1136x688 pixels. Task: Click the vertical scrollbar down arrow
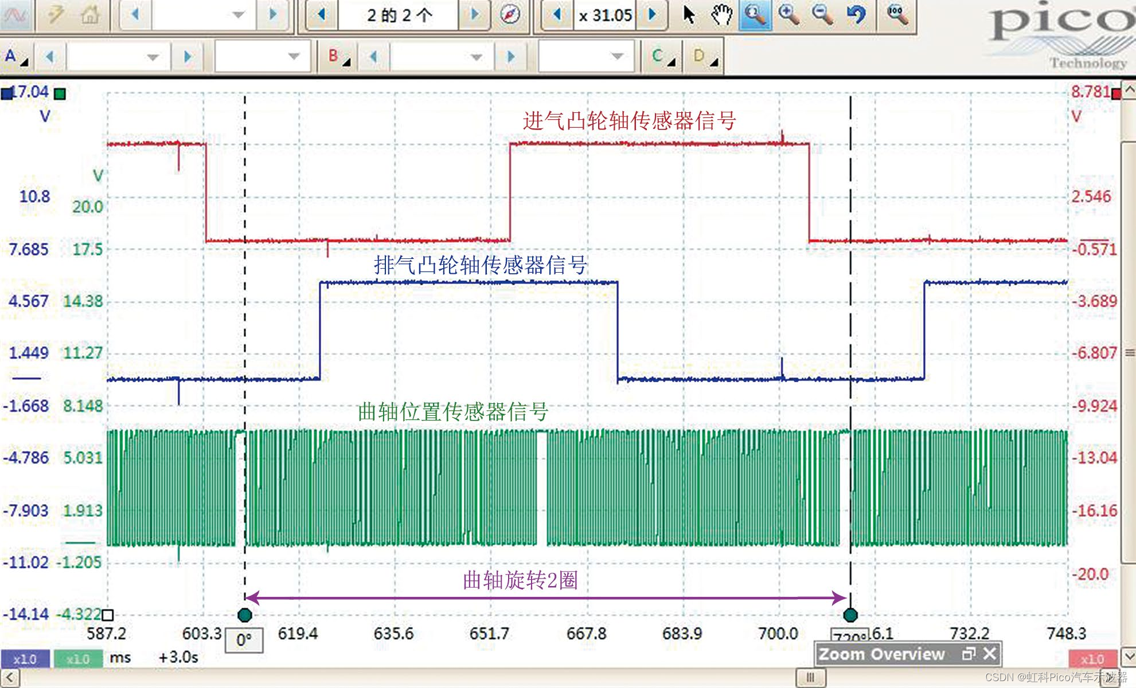click(x=1129, y=656)
